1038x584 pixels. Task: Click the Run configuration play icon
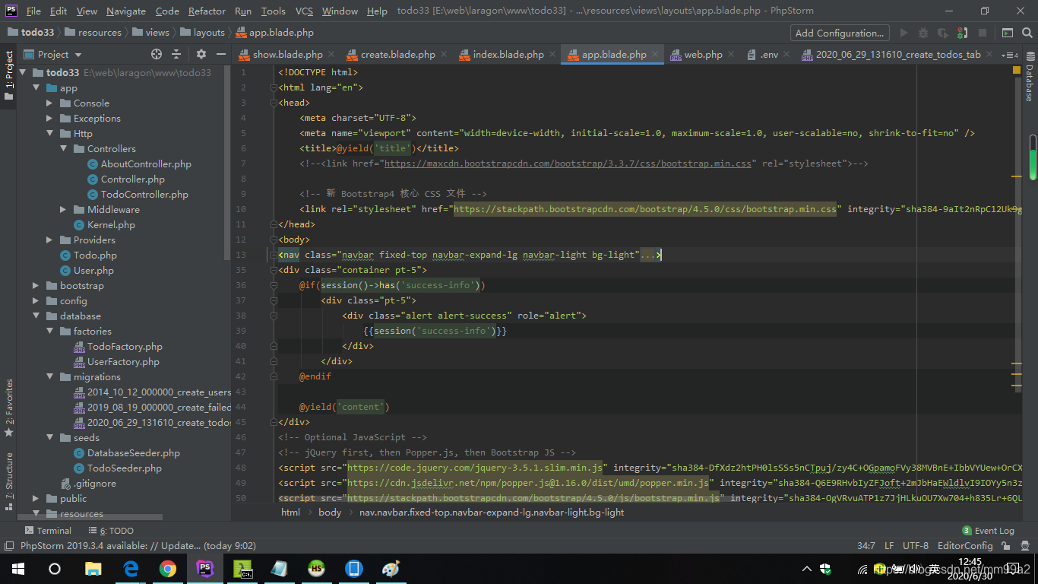coord(904,33)
